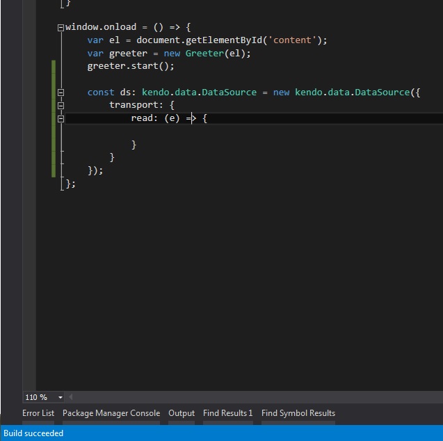The height and width of the screenshot is (441, 443).
Task: Open the 110 % zoom dropdown
Action: click(x=61, y=397)
